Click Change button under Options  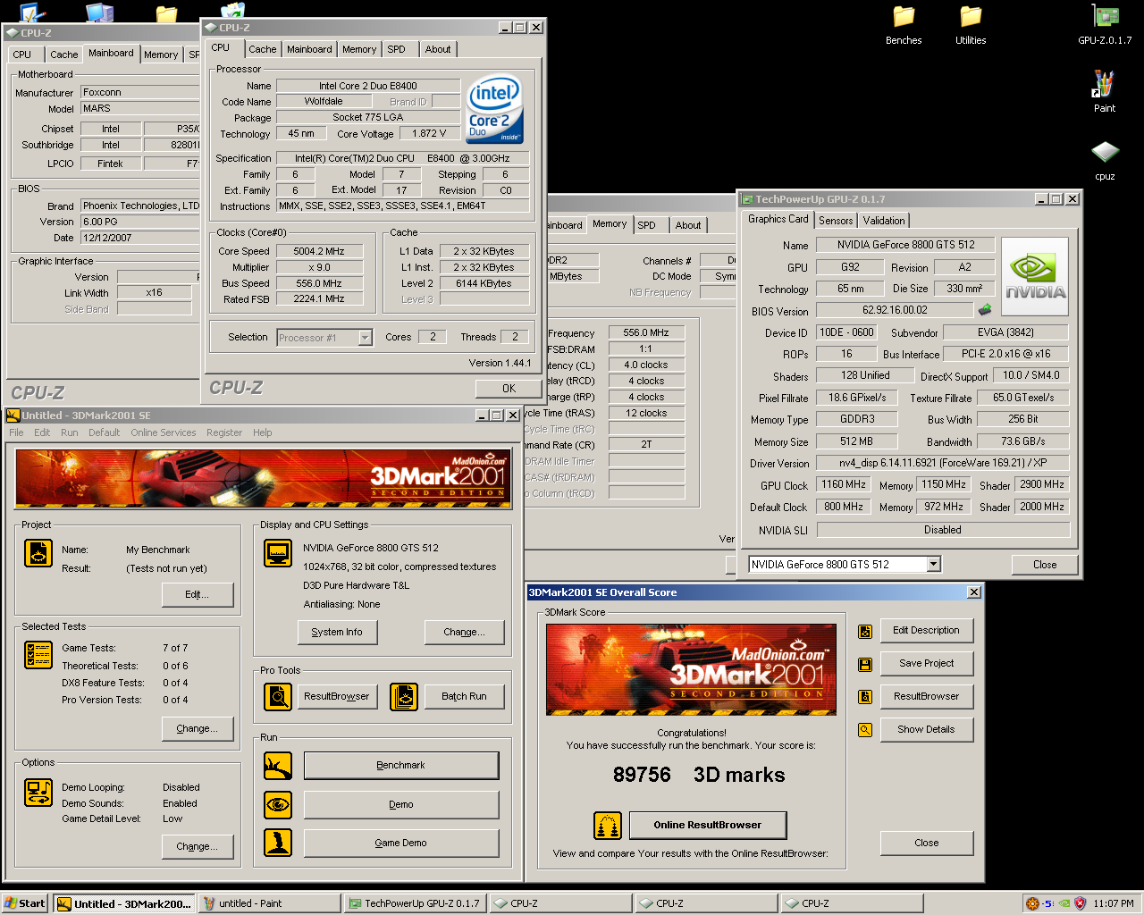(198, 847)
